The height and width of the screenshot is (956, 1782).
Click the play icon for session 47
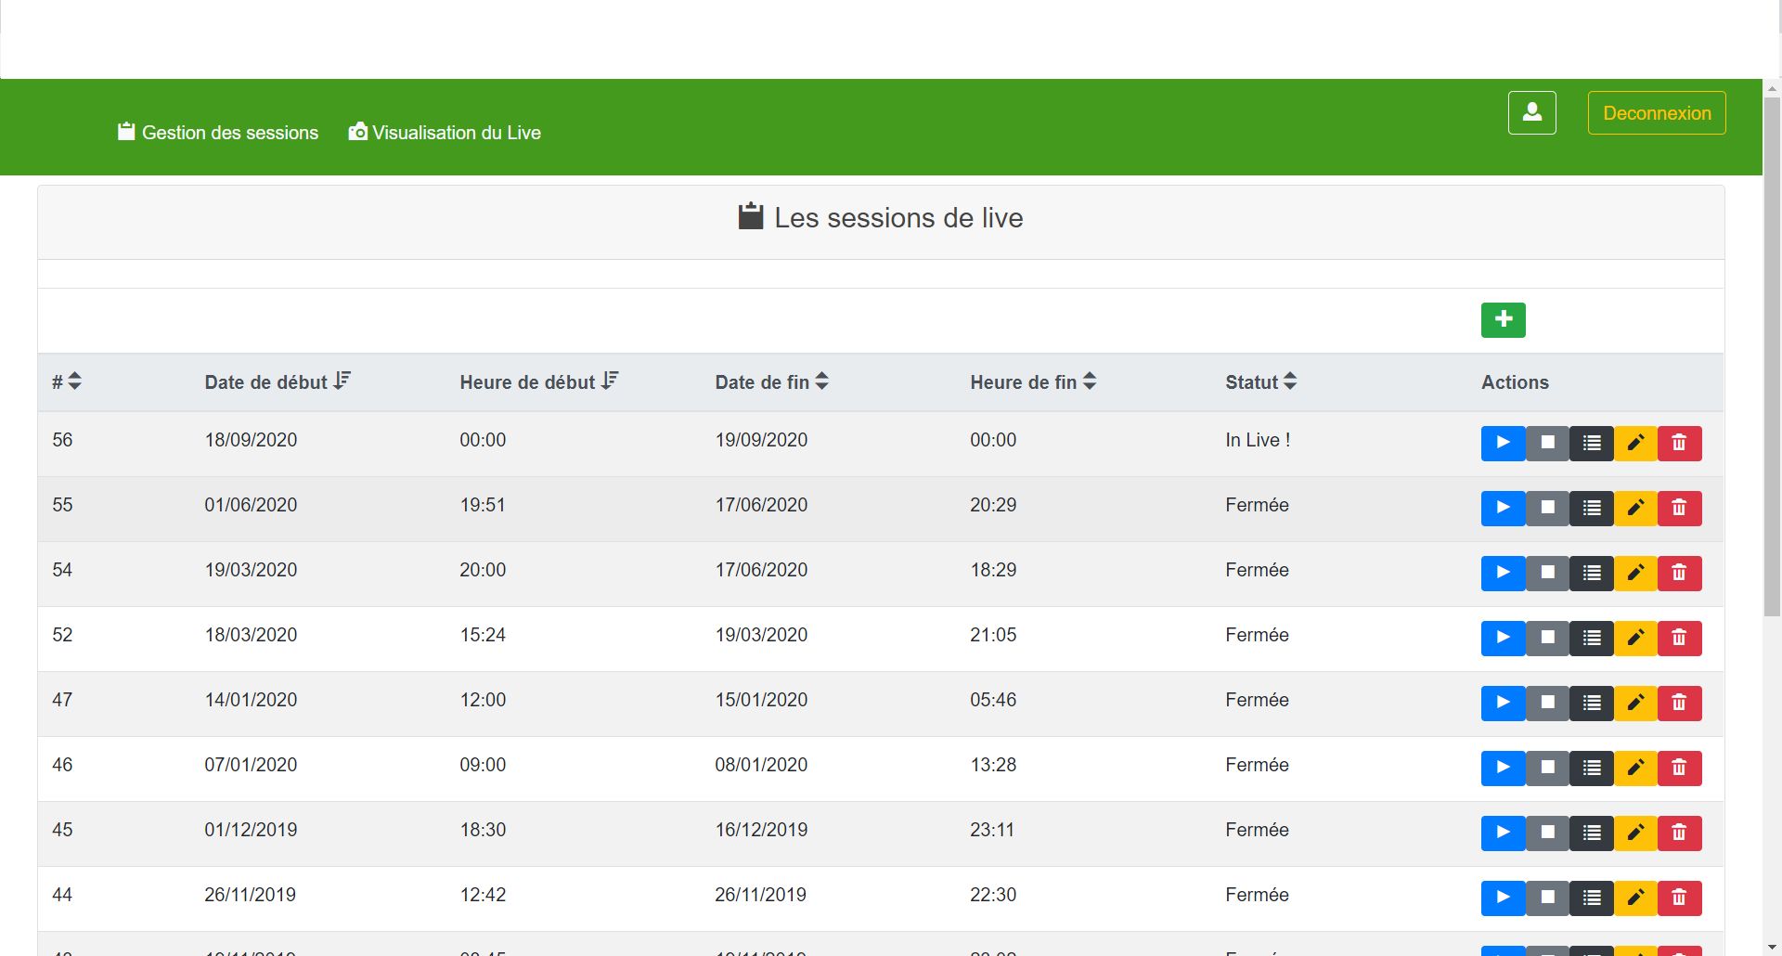point(1503,704)
